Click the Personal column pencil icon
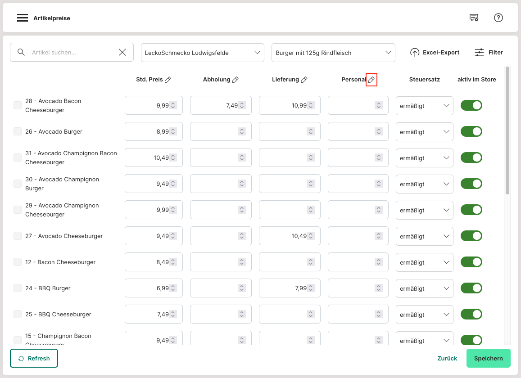The image size is (521, 378). point(371,80)
